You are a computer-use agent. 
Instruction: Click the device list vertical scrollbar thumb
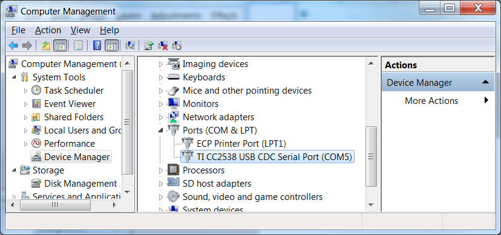pyautogui.click(x=371, y=156)
